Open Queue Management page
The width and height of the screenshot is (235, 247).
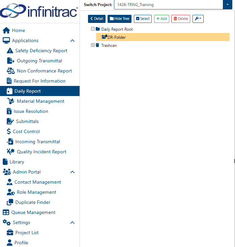[33, 212]
